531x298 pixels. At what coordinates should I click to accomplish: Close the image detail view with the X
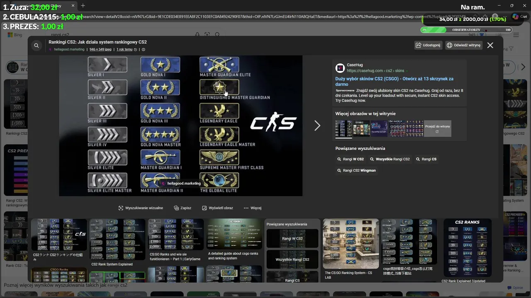click(x=490, y=45)
